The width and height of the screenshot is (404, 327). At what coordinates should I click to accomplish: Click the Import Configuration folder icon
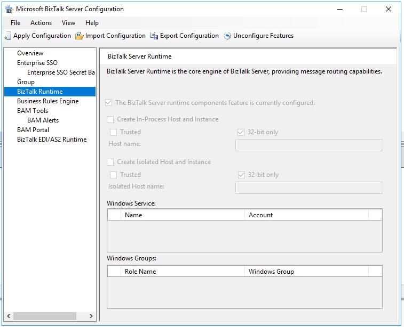(80, 36)
